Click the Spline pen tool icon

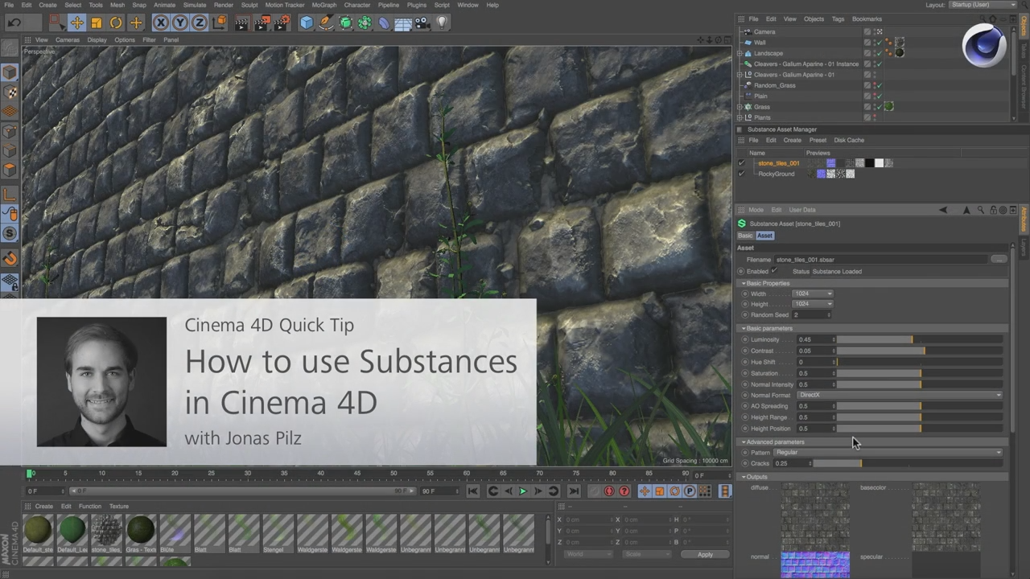pos(326,23)
